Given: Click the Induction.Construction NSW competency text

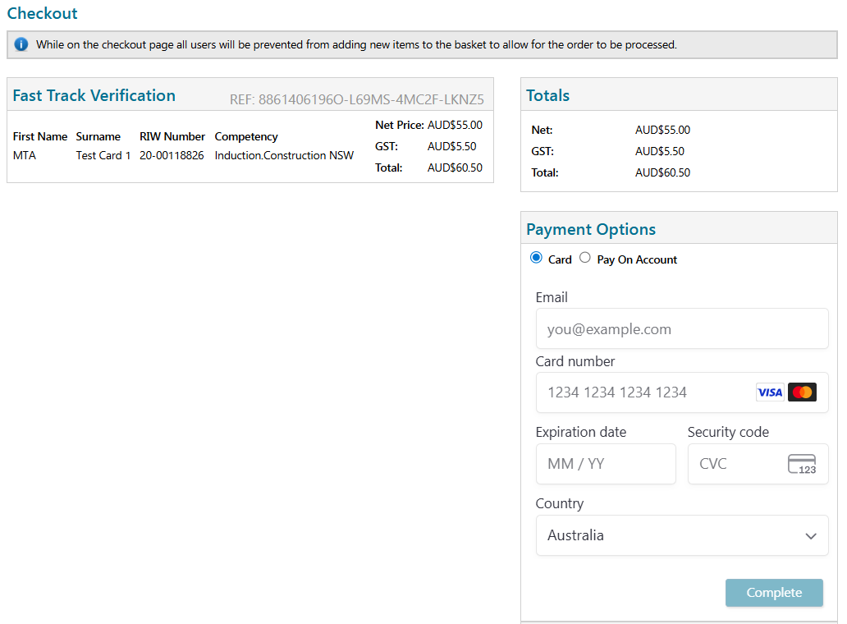Looking at the screenshot, I should coord(284,155).
